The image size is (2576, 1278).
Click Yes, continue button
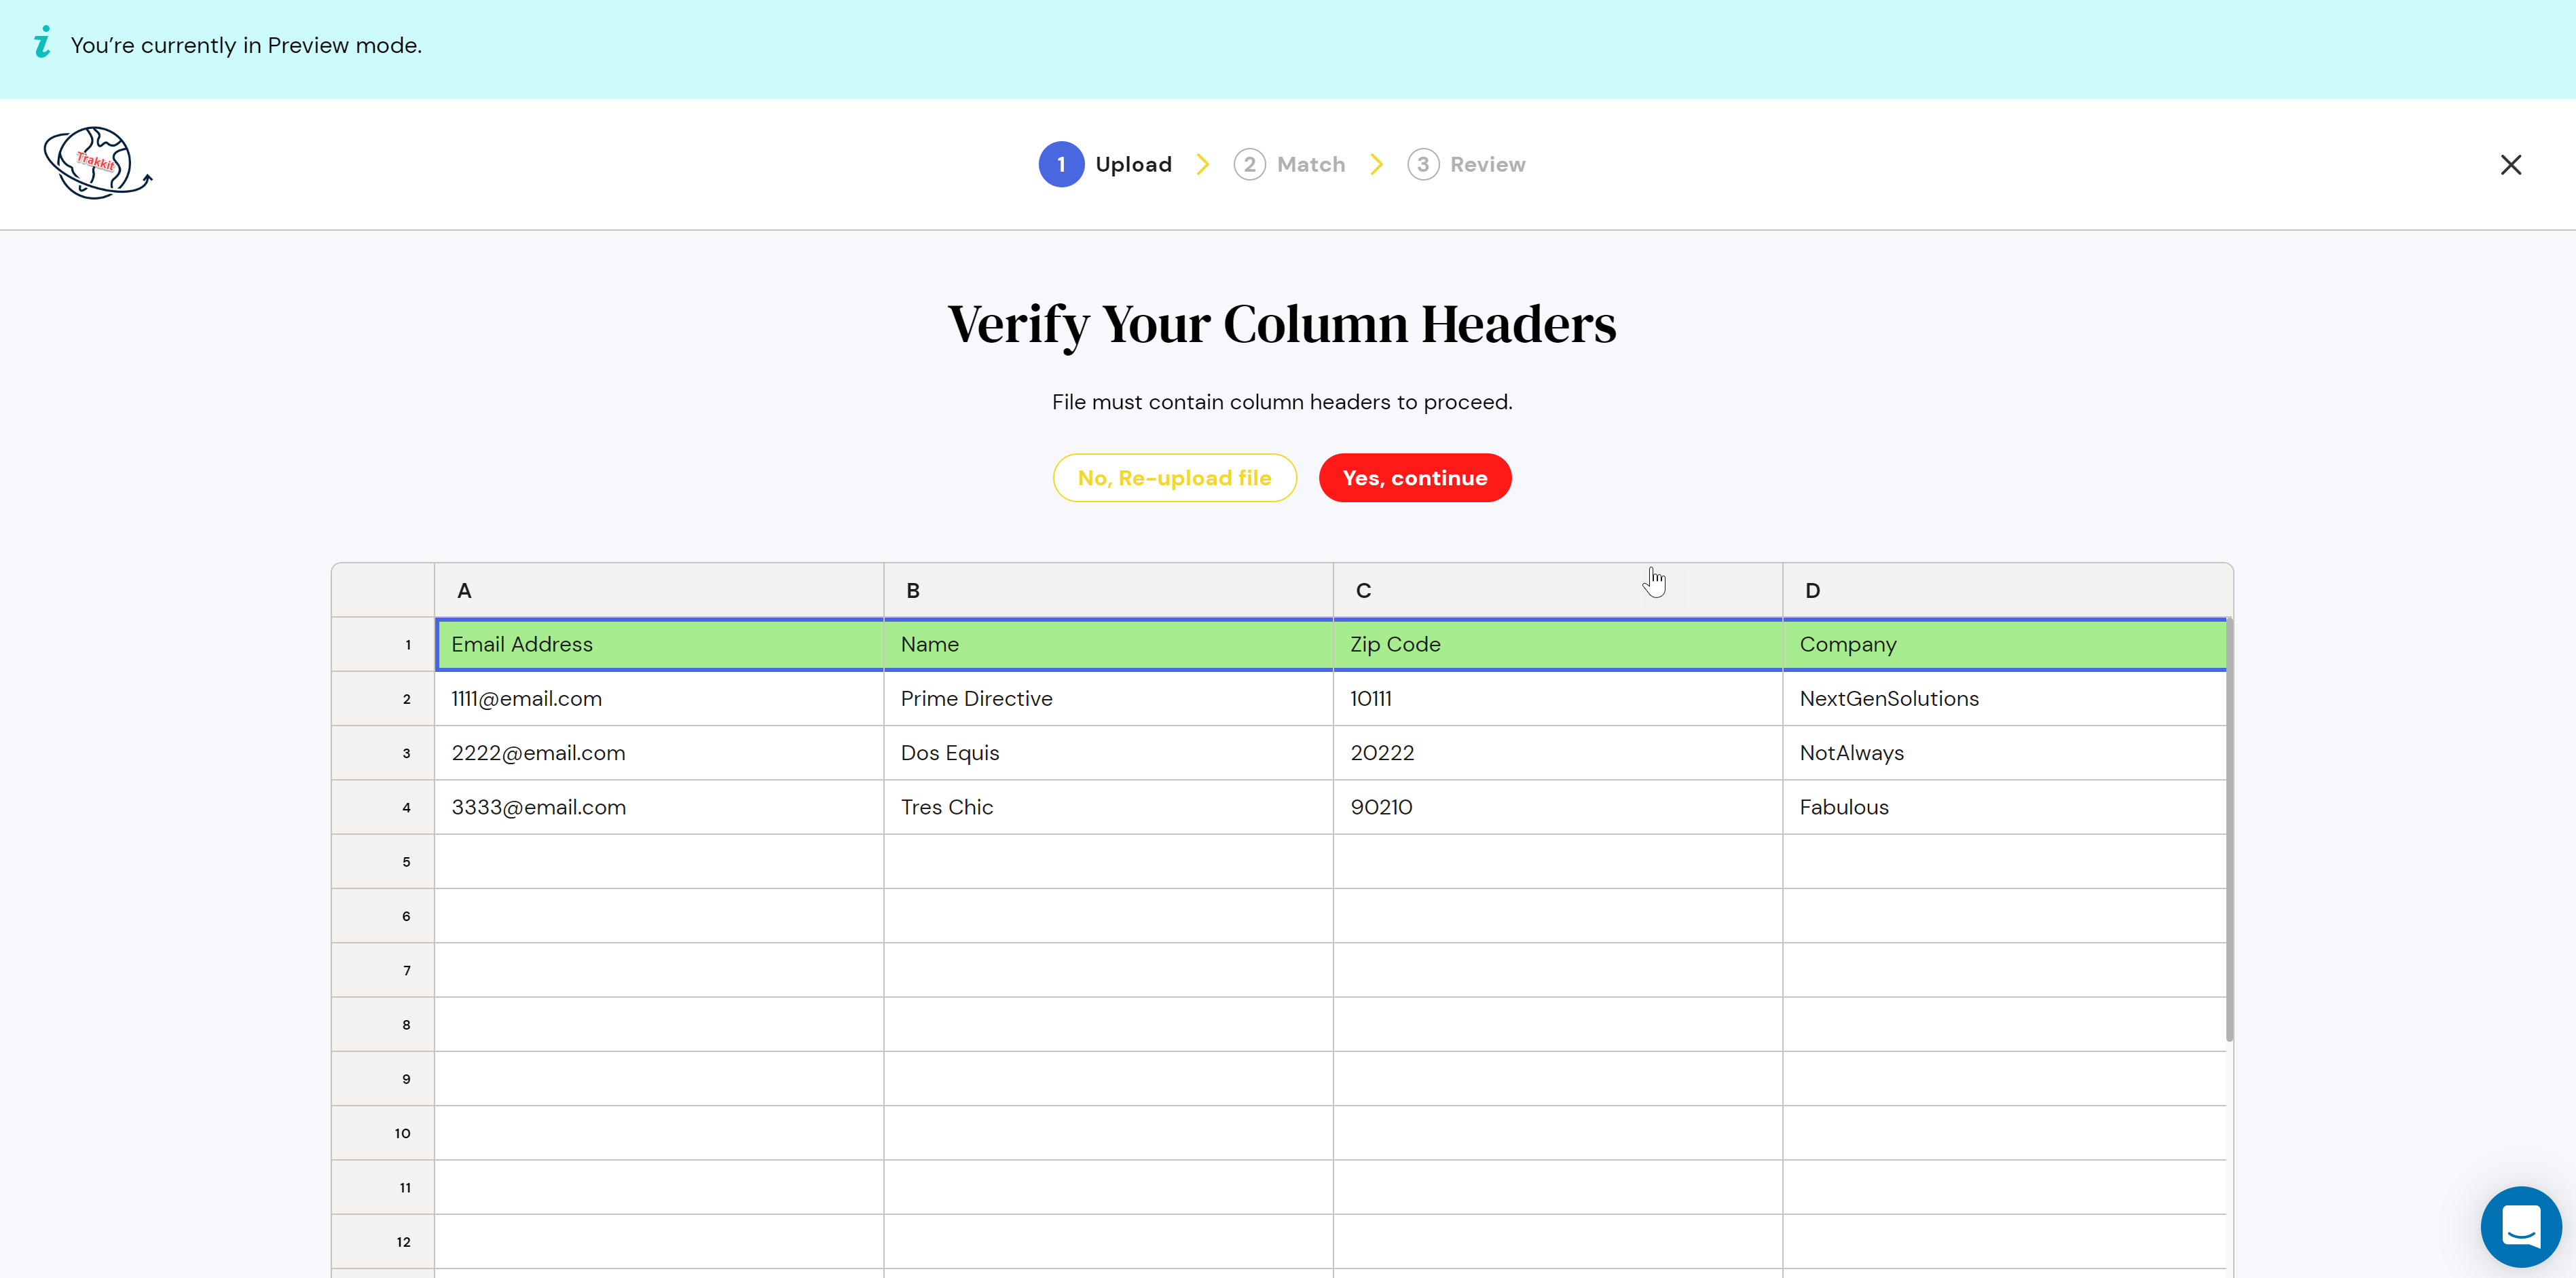pyautogui.click(x=1414, y=478)
